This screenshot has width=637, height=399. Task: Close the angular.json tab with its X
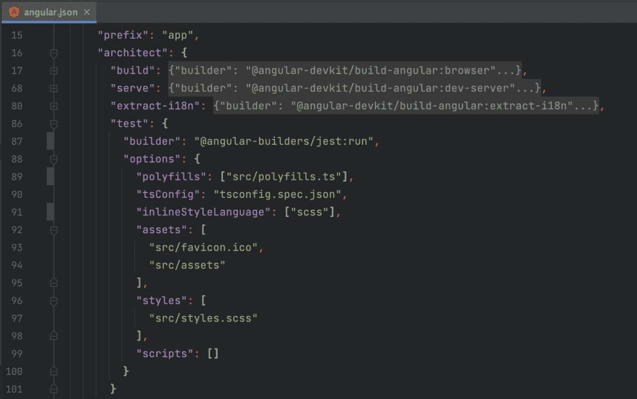pos(87,12)
